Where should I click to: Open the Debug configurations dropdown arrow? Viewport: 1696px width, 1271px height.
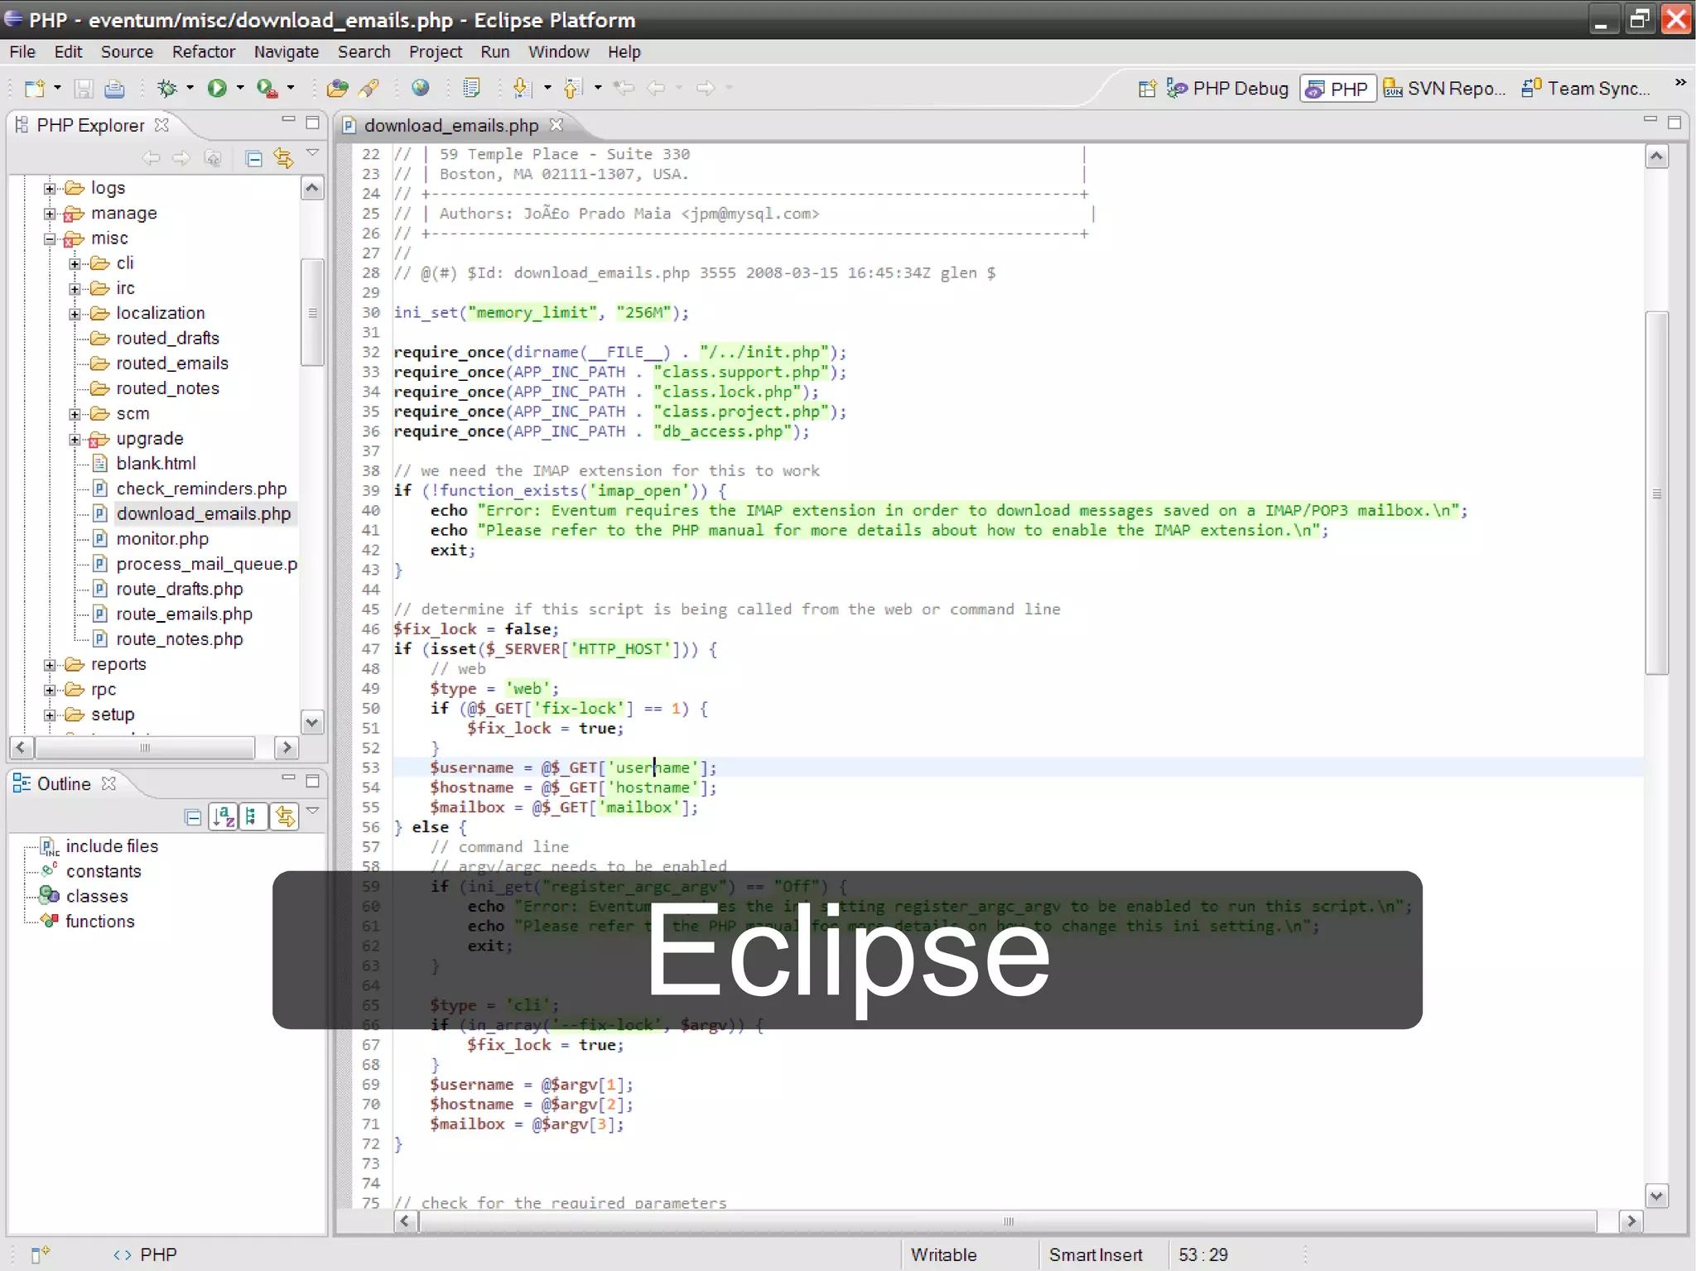(x=190, y=88)
